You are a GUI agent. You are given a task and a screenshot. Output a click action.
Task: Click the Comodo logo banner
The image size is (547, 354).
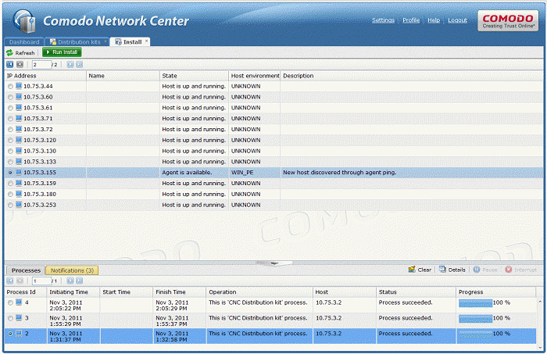(x=508, y=21)
